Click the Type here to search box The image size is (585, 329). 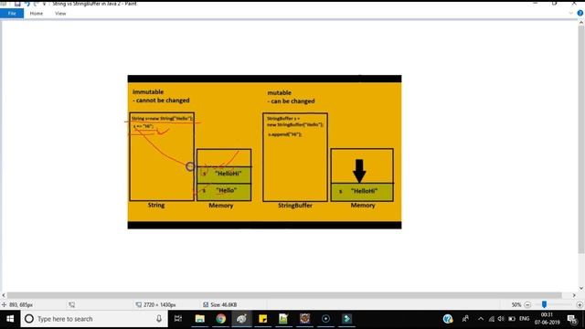(x=93, y=319)
